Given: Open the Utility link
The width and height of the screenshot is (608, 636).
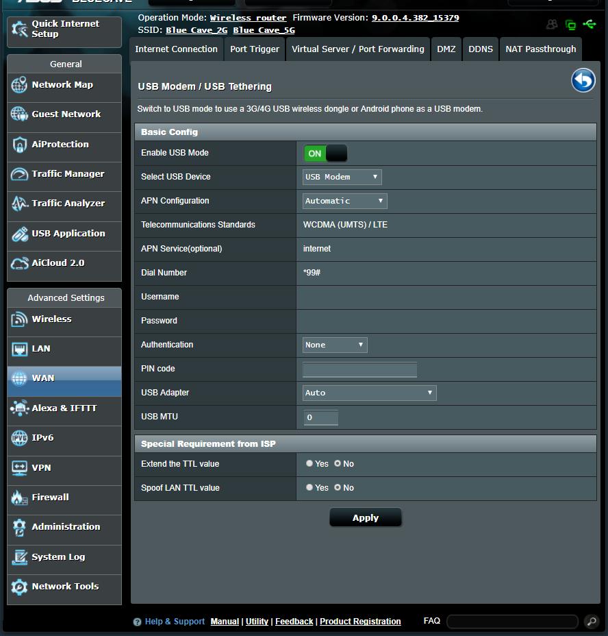Looking at the screenshot, I should [257, 622].
